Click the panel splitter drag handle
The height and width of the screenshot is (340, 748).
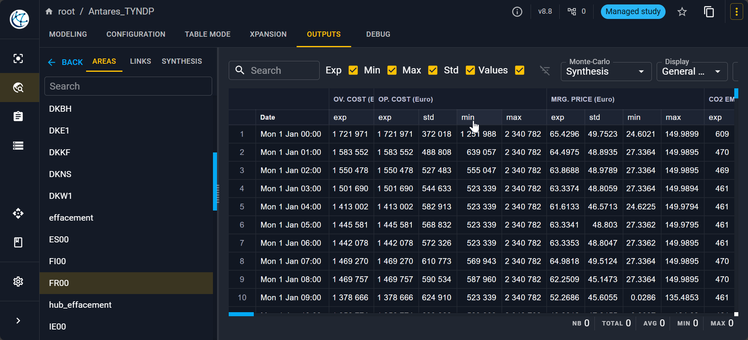[x=218, y=194]
